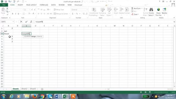The height and width of the screenshot is (99, 176).
Task: Click Increase Font Size icon
Action: 32,10
